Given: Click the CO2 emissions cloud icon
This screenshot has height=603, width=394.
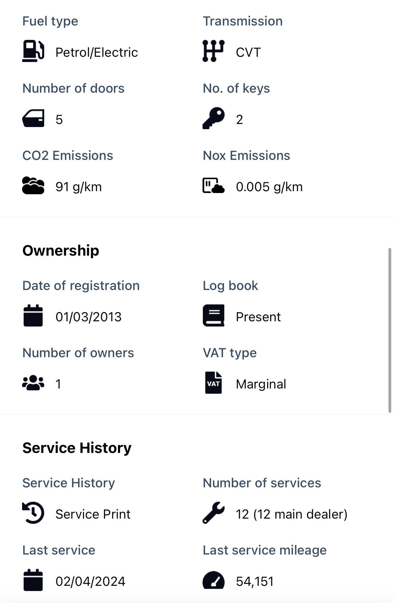Looking at the screenshot, I should [x=33, y=186].
